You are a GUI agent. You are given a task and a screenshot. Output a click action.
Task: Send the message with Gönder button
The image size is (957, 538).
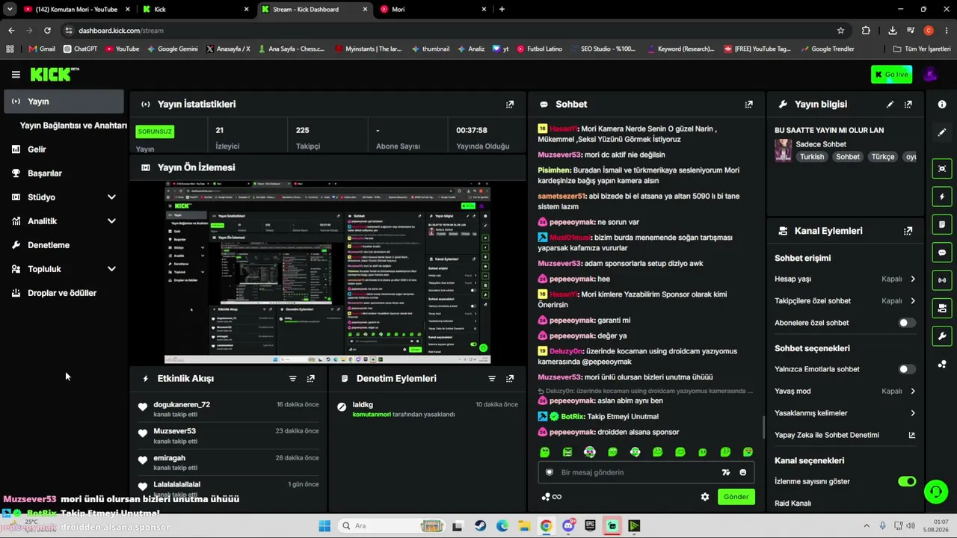(x=736, y=497)
